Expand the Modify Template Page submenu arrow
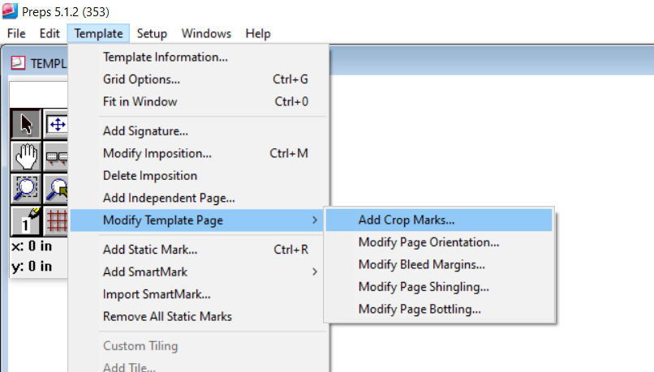The image size is (654, 372). (x=315, y=220)
